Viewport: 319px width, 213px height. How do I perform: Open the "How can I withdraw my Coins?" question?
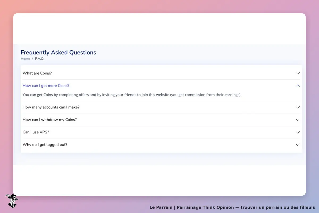tap(50, 120)
